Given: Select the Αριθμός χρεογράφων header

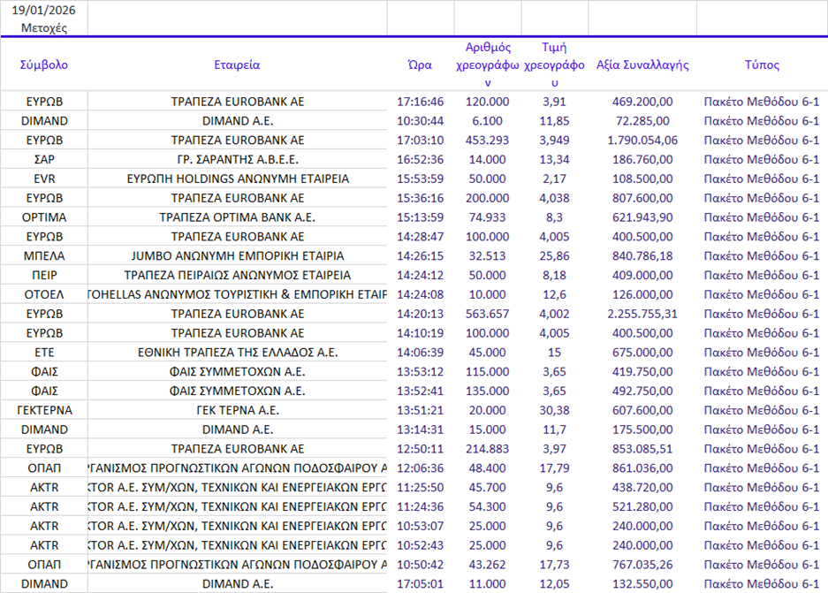Looking at the screenshot, I should click(x=488, y=65).
